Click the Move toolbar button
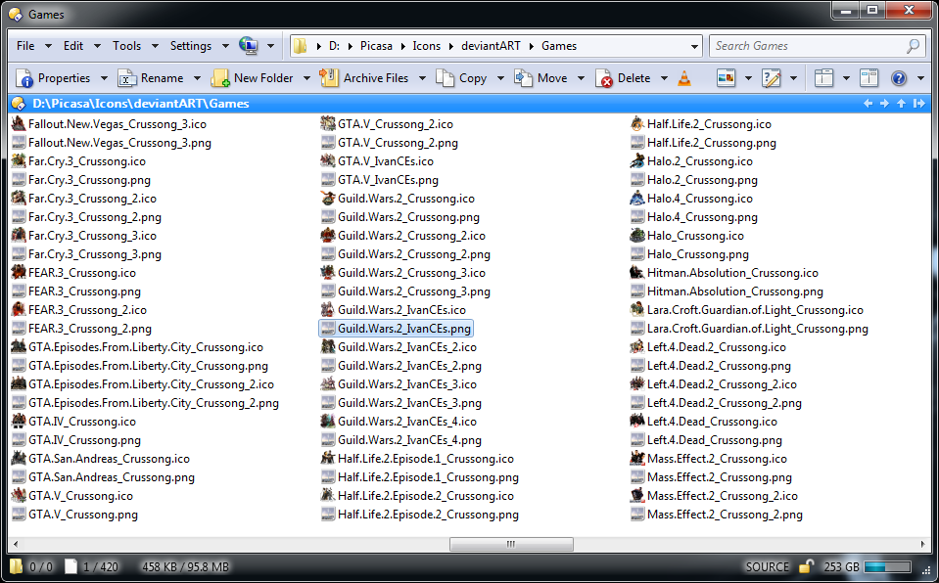Screen dimensions: 939x583 tap(540, 78)
